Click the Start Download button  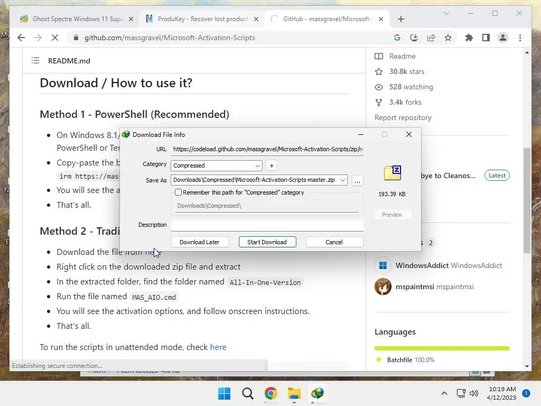point(267,242)
